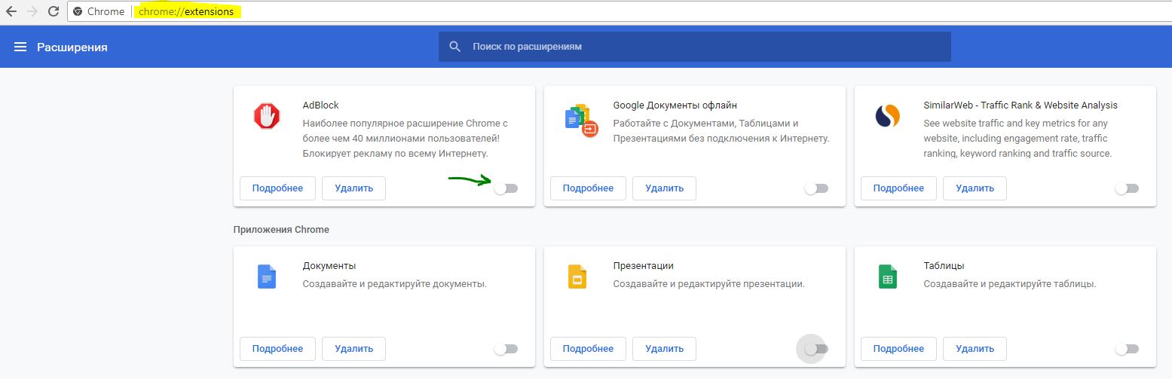Enable the Таблицы app toggle

tap(1127, 349)
